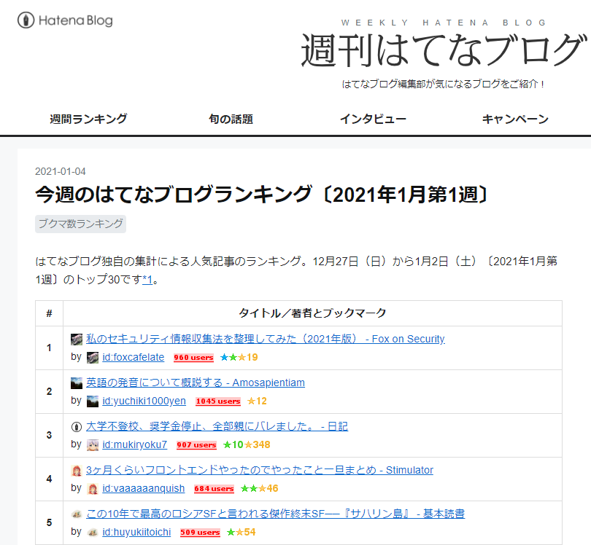The width and height of the screenshot is (591, 545).
Task: Click the avatar icon of id:vaaaaaanquish
Action: point(93,489)
